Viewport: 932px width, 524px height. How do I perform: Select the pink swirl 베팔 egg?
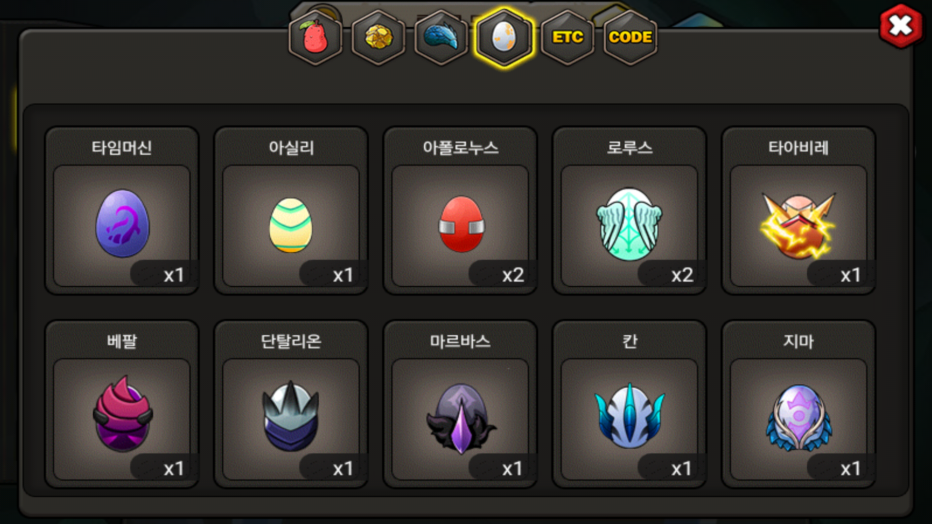coord(122,413)
